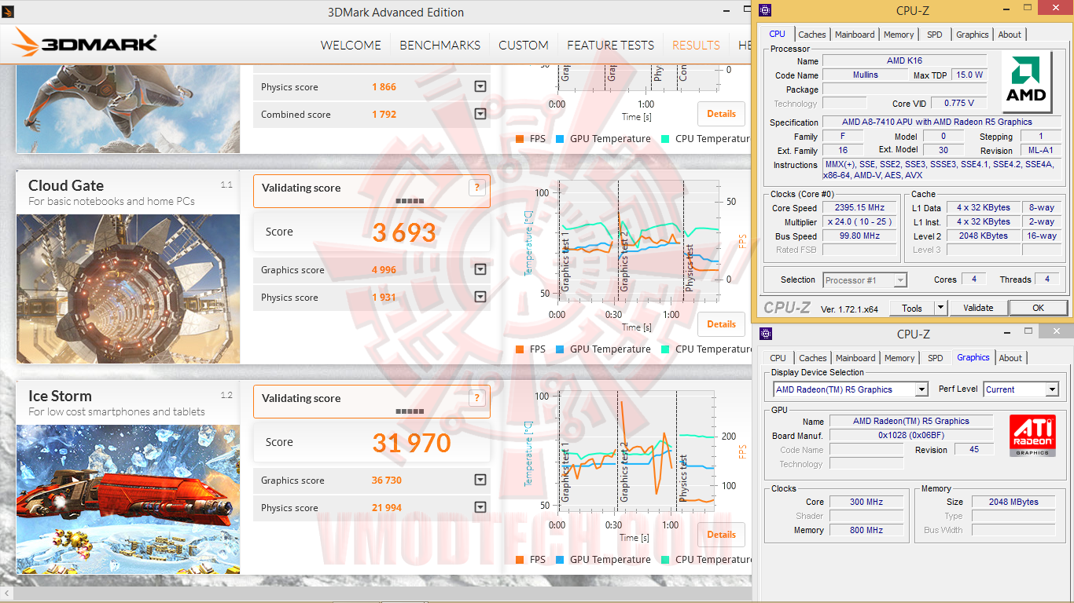This screenshot has width=1074, height=603.
Task: Go to the WELCOME tab in 3DMark
Action: [351, 46]
